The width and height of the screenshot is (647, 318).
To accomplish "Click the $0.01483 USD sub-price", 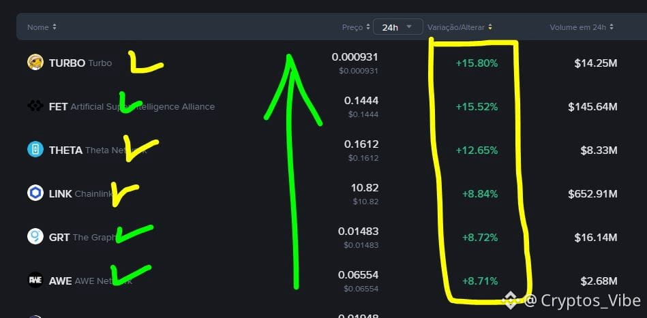I will click(x=361, y=246).
